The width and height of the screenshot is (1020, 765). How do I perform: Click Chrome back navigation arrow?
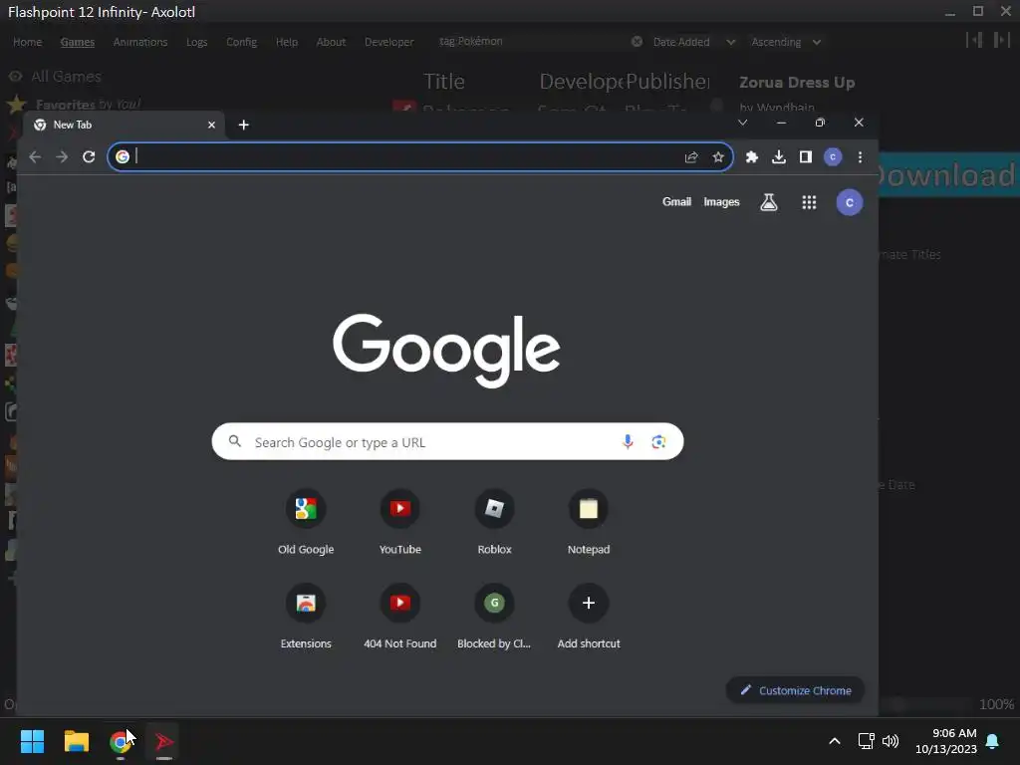[x=35, y=156]
